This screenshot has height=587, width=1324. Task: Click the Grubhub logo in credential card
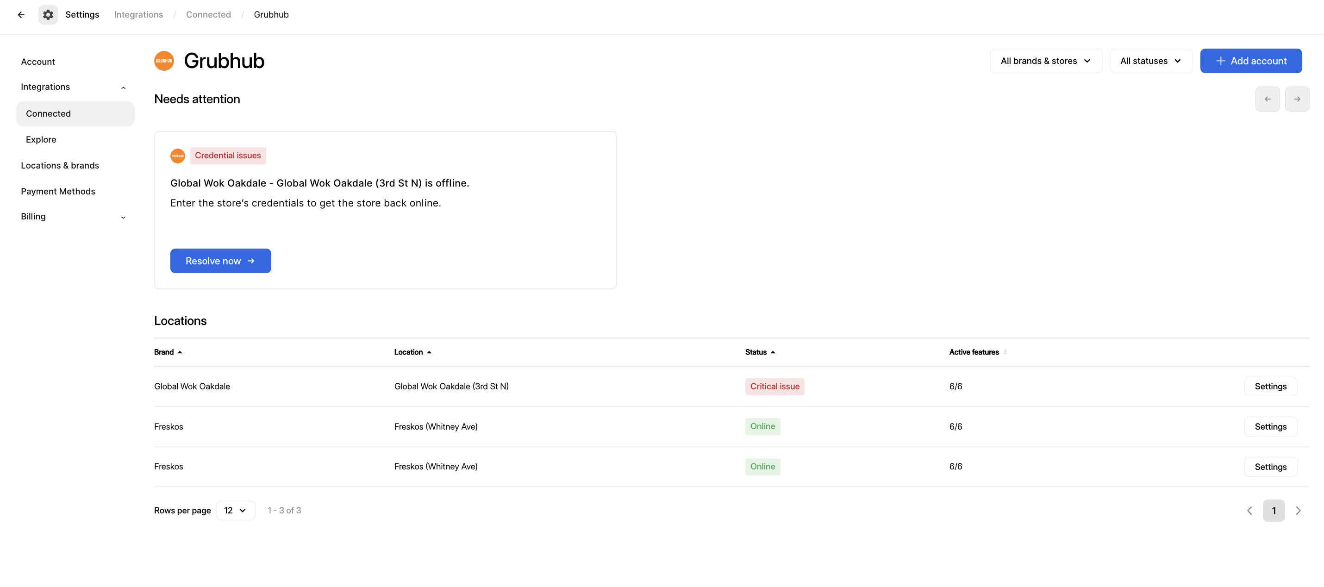(178, 156)
